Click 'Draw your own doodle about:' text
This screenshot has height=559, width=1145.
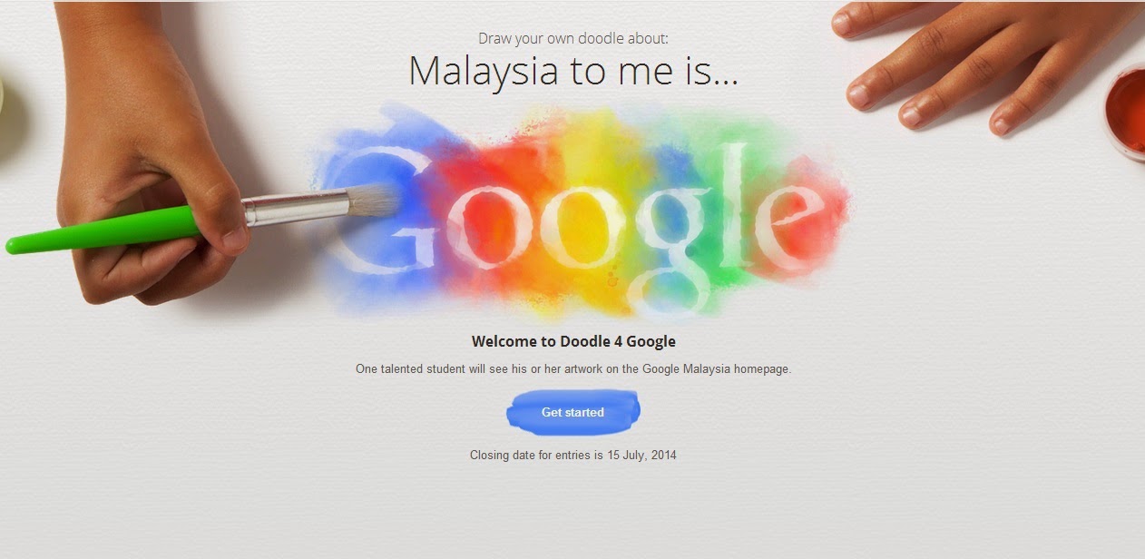[572, 38]
